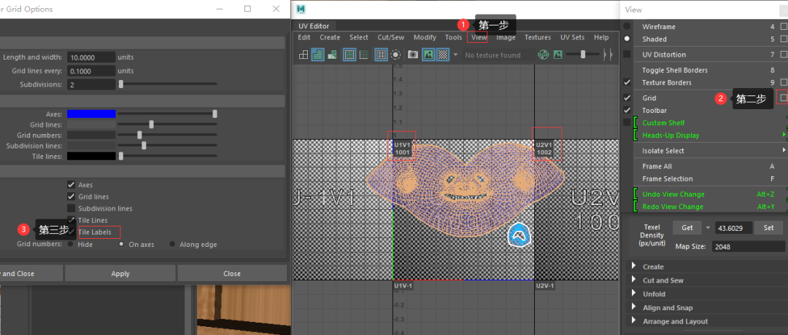Click the isolate select circle icon
The height and width of the screenshot is (335, 788).
(x=395, y=55)
